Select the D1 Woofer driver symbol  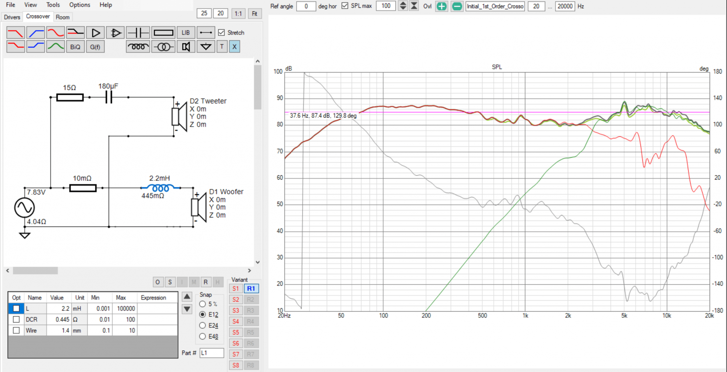[199, 207]
